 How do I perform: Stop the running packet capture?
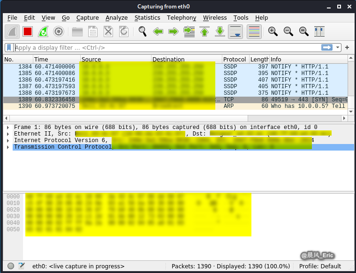click(x=28, y=31)
